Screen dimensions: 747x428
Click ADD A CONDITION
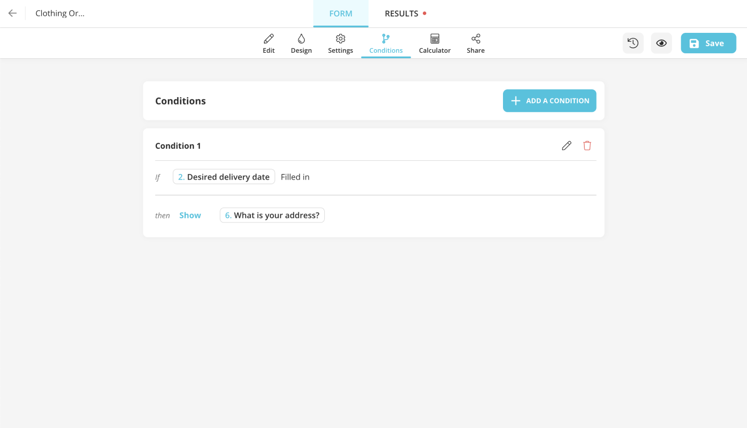(x=549, y=101)
